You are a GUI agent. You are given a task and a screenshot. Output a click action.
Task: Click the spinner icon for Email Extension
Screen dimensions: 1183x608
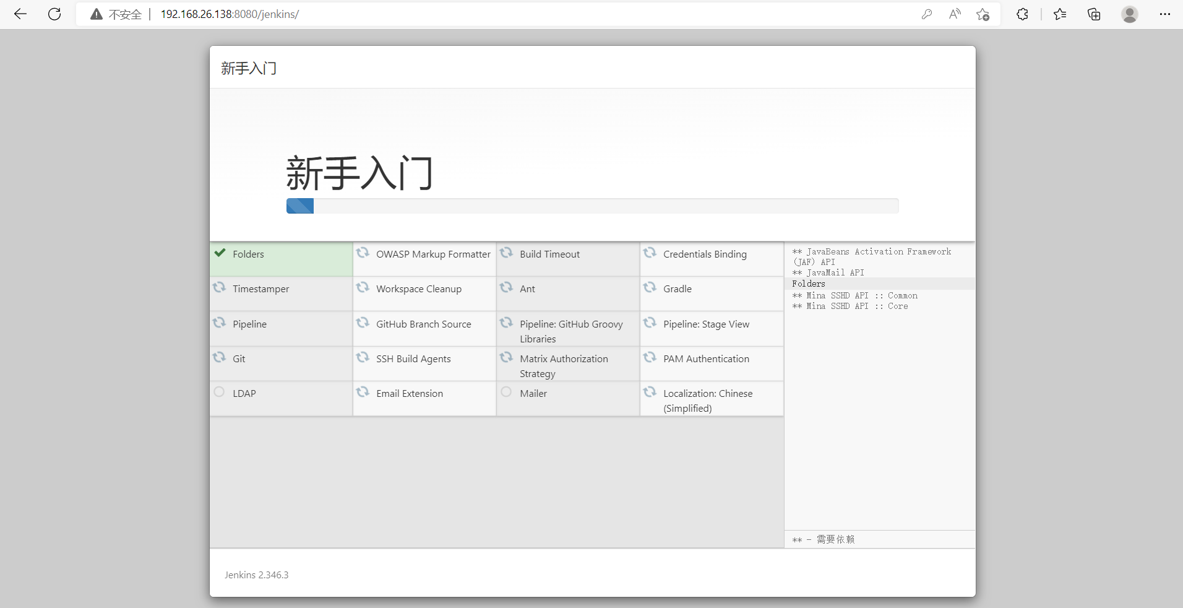363,392
